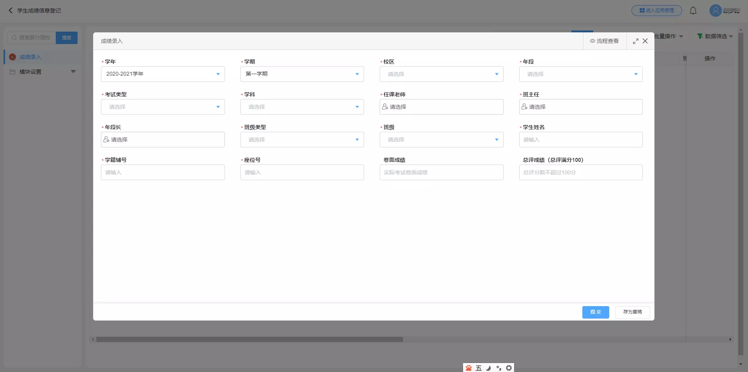Open IME settings gear icon

[x=509, y=368]
